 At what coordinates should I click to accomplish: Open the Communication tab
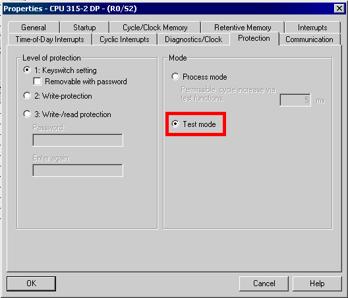point(309,39)
